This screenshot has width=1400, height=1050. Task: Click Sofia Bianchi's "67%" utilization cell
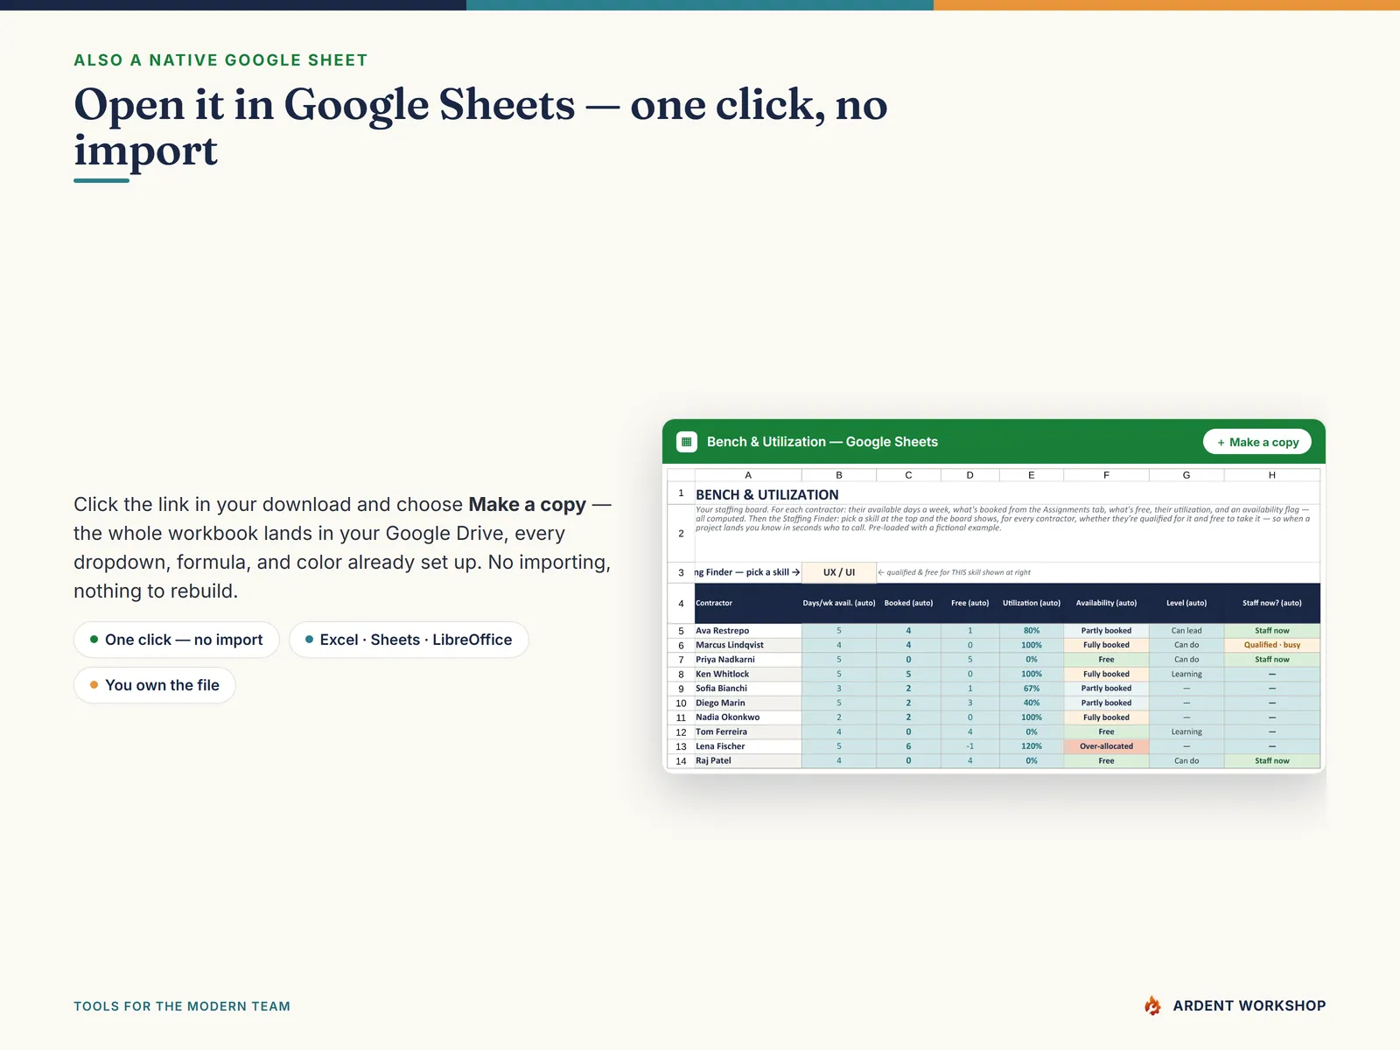[x=1032, y=689]
